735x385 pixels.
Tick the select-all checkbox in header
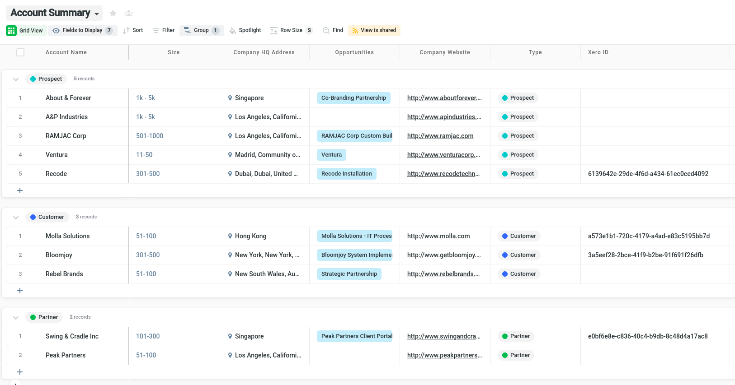pyautogui.click(x=20, y=52)
